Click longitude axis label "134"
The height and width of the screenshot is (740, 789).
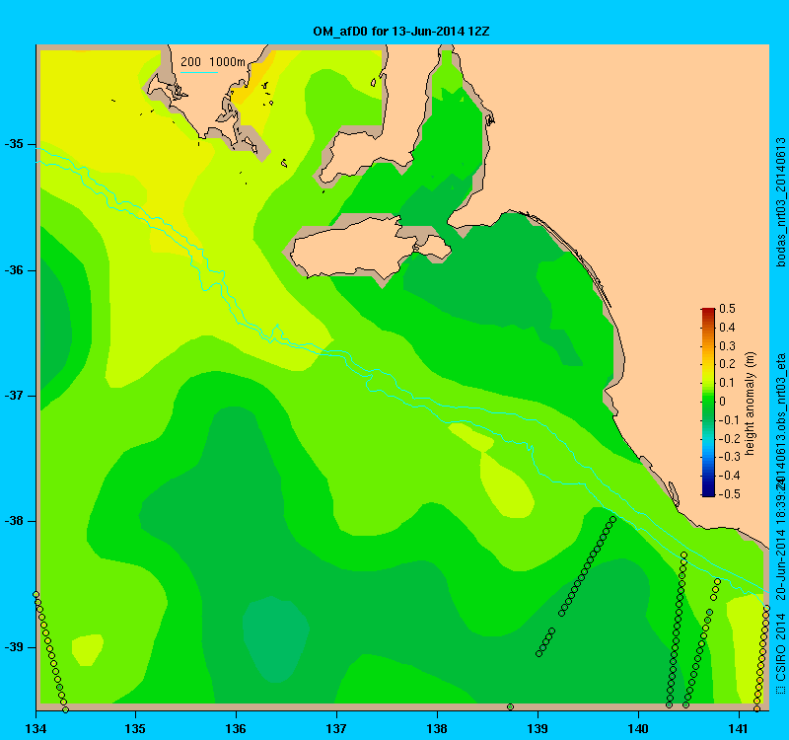[36, 728]
